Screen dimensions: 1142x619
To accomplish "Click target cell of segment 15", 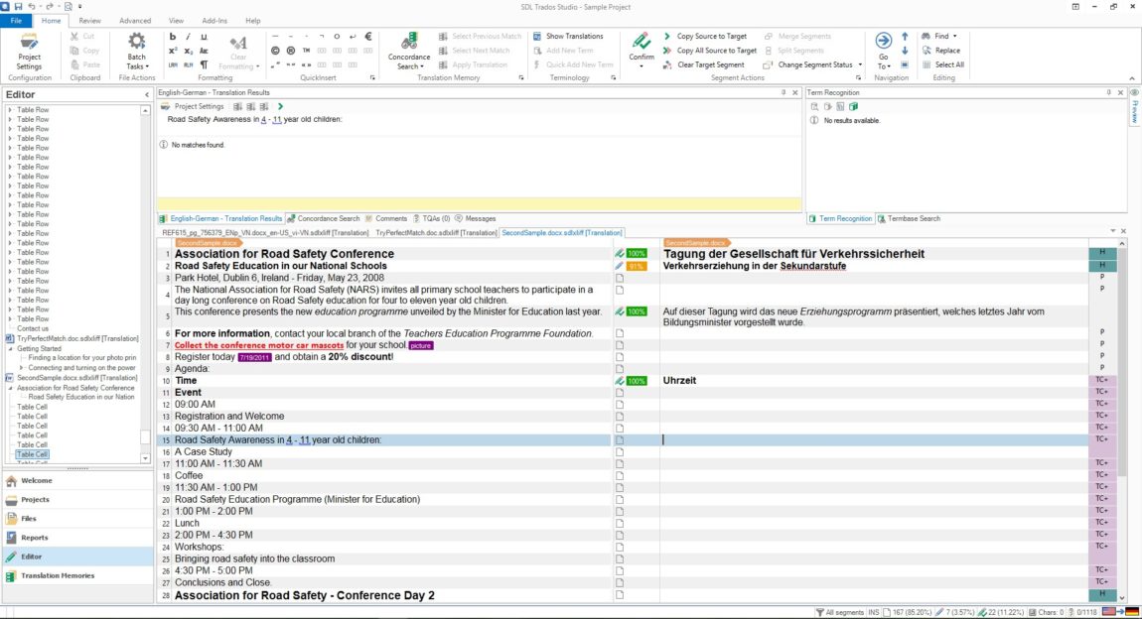I will pos(874,440).
